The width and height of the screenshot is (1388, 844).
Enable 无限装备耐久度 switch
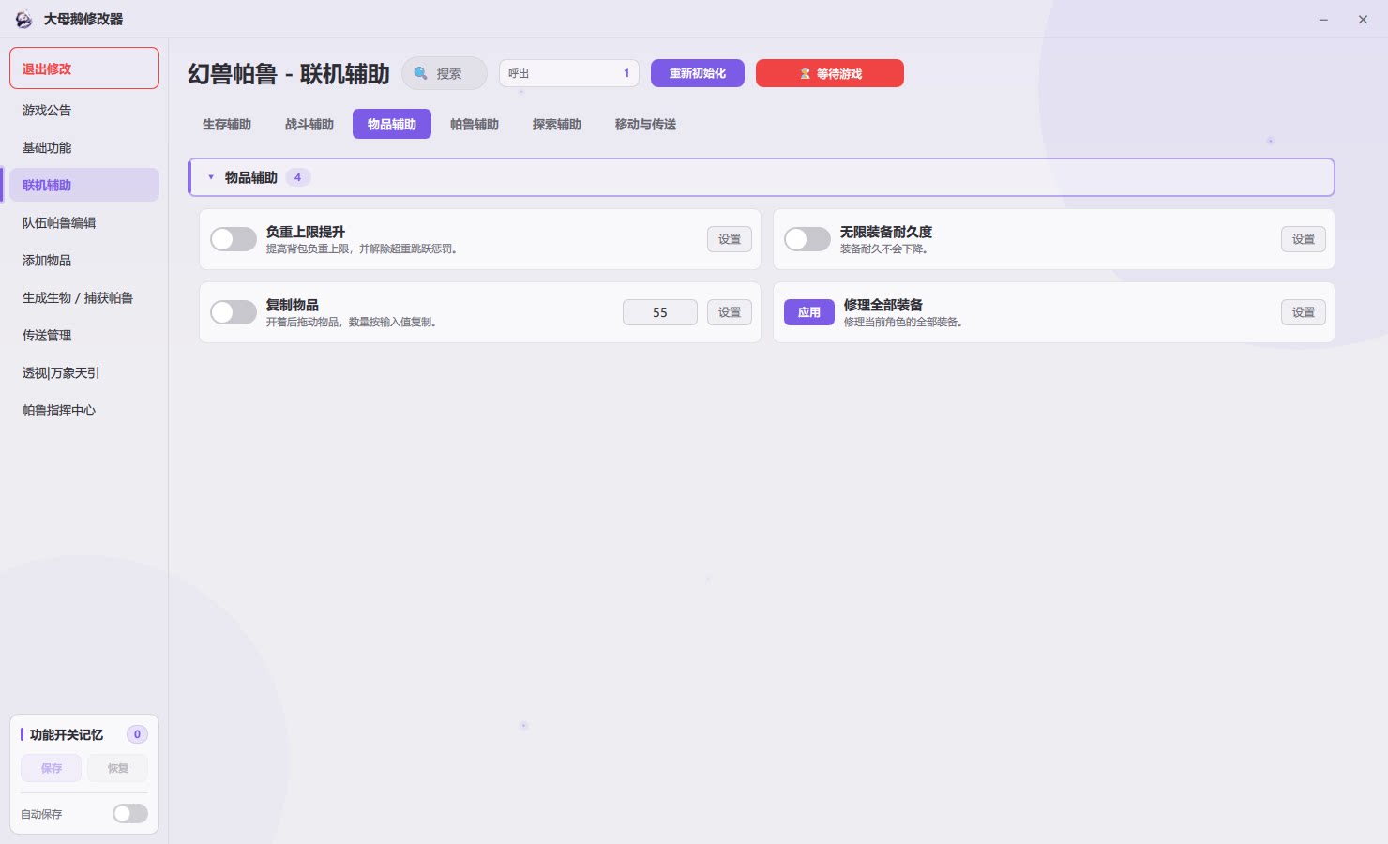coord(807,239)
